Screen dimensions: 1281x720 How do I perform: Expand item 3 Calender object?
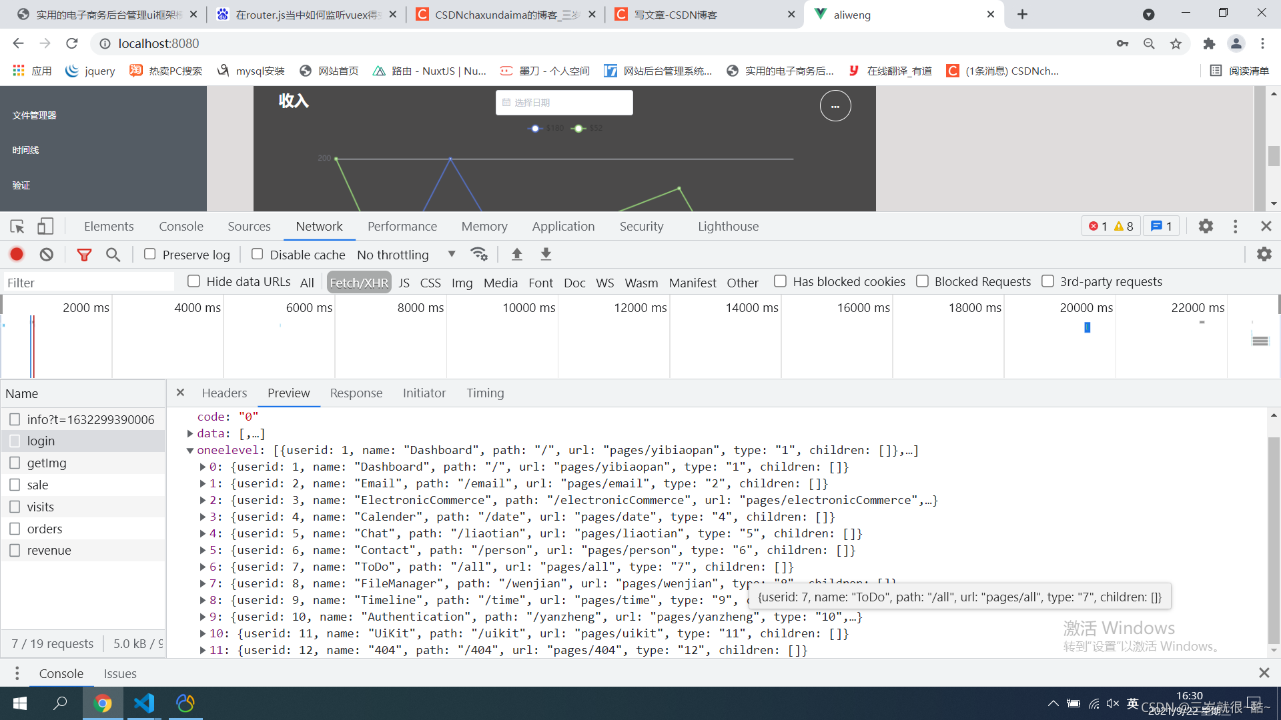203,517
